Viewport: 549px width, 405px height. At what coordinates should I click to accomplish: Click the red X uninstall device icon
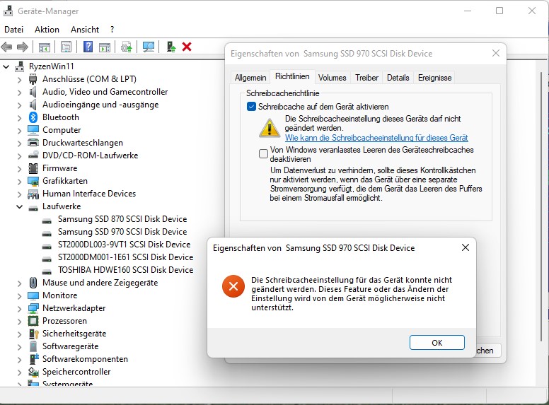click(x=187, y=47)
